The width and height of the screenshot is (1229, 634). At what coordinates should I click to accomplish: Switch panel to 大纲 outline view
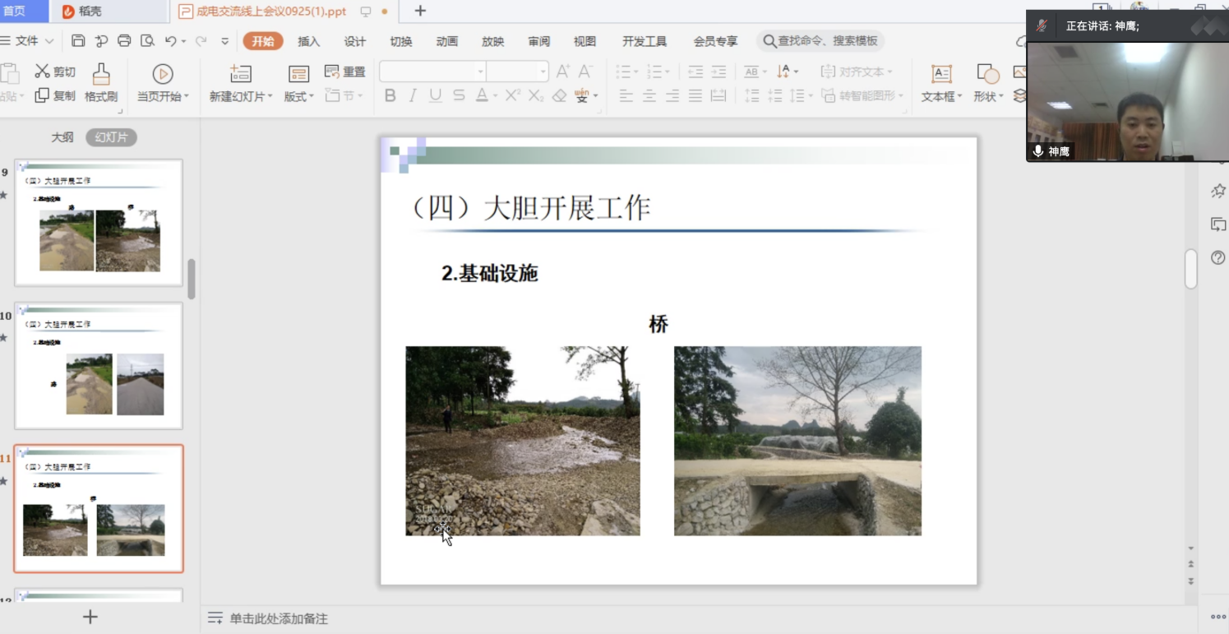point(62,137)
